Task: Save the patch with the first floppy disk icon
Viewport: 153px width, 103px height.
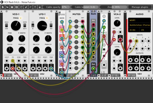Action: 12,7
